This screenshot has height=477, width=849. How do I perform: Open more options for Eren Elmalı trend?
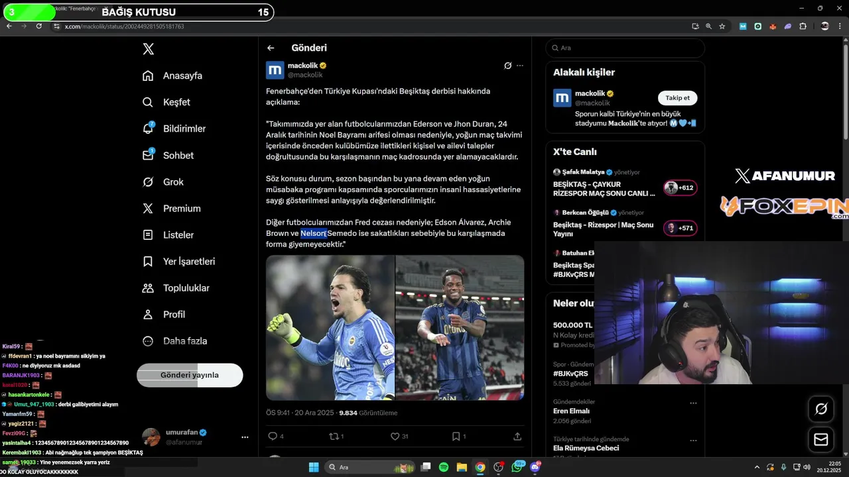[693, 403]
